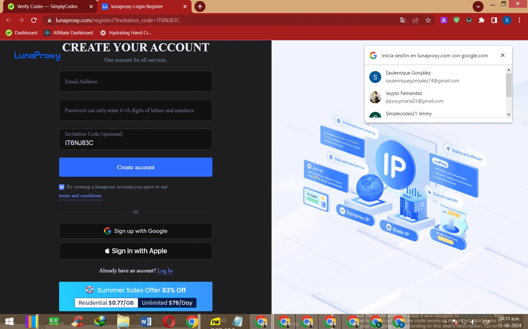The width and height of the screenshot is (528, 329).
Task: Select Residential $0.77/GB offer
Action: click(106, 303)
